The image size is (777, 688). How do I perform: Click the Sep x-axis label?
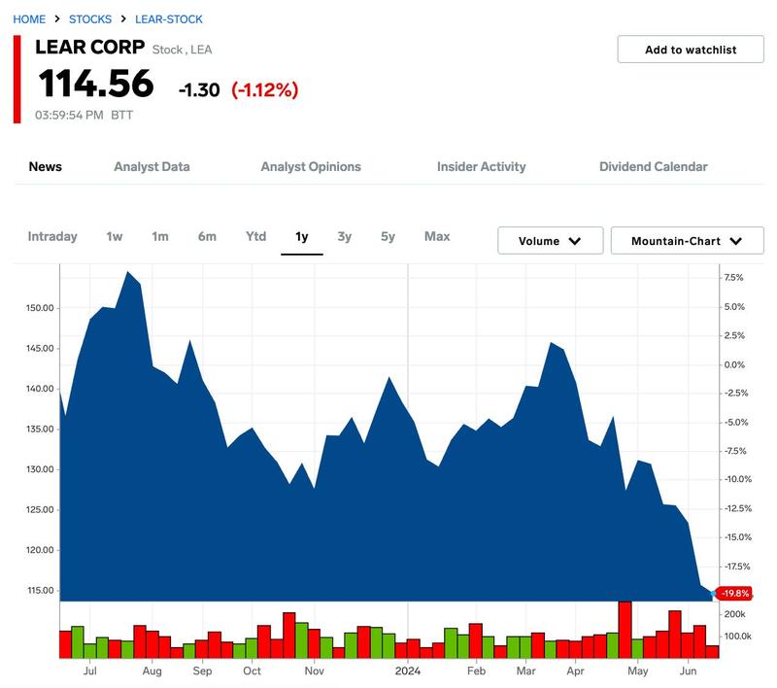202,671
